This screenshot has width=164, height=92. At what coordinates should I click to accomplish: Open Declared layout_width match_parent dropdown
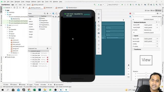point(157,25)
